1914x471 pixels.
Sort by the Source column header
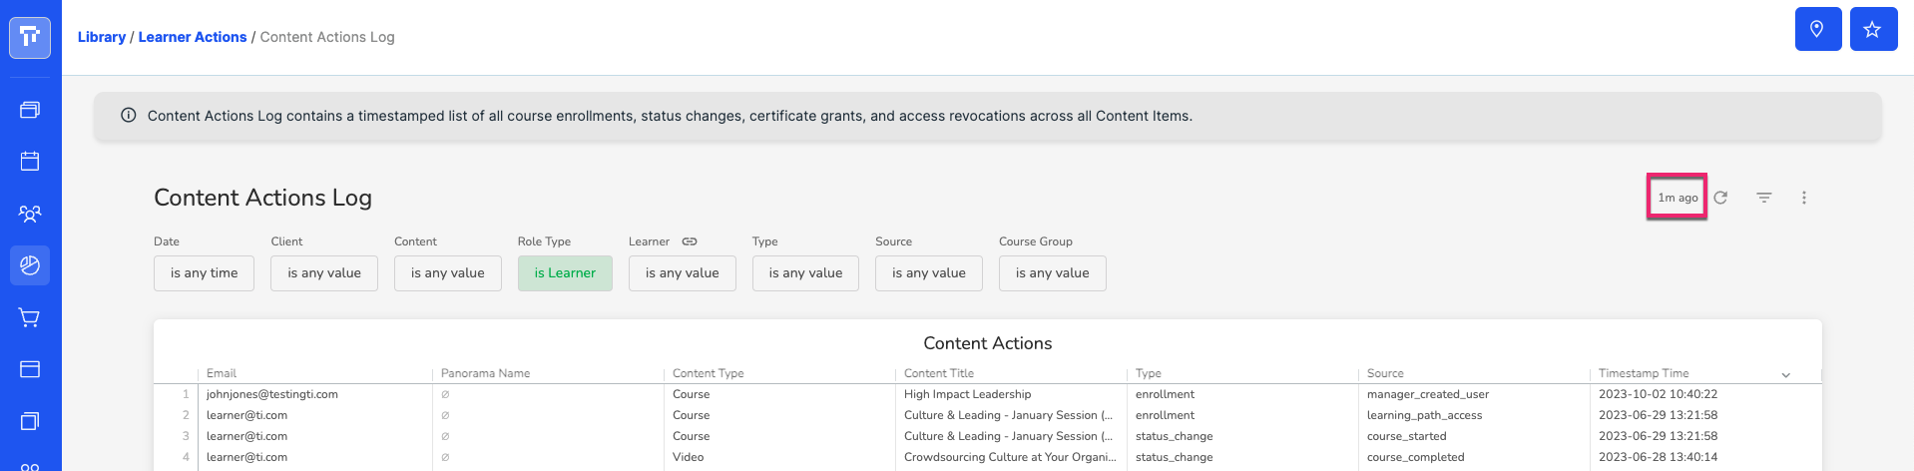(x=1385, y=373)
